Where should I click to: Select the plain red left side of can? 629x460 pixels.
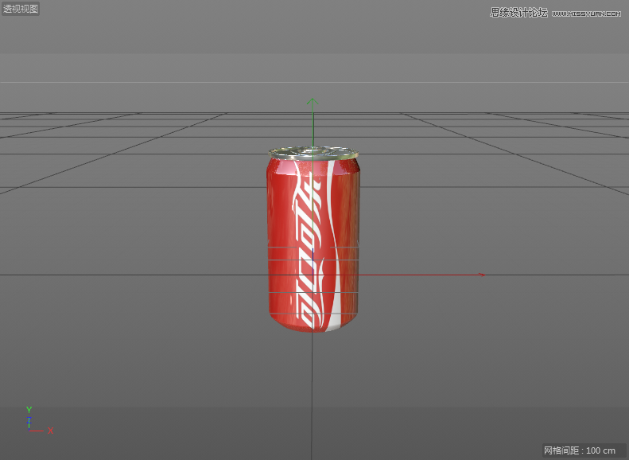coord(278,239)
